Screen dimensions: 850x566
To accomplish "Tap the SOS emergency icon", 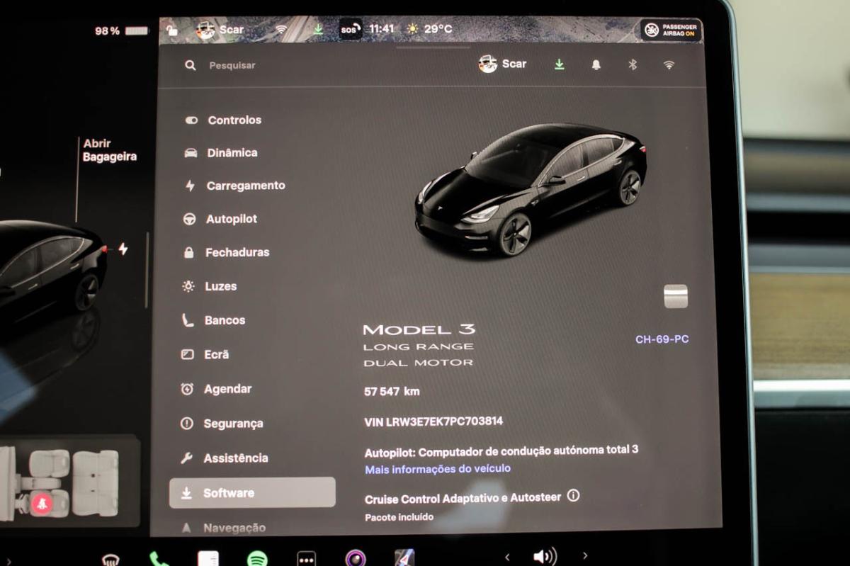I will 350,29.
